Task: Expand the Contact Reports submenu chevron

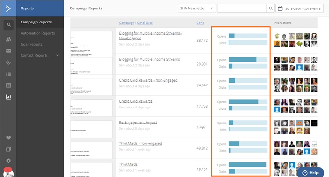Action: point(57,55)
